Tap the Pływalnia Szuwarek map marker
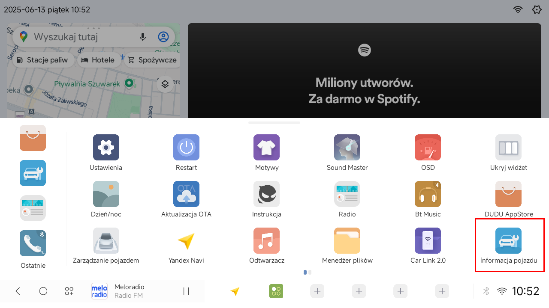This screenshot has width=549, height=308. 129,83
